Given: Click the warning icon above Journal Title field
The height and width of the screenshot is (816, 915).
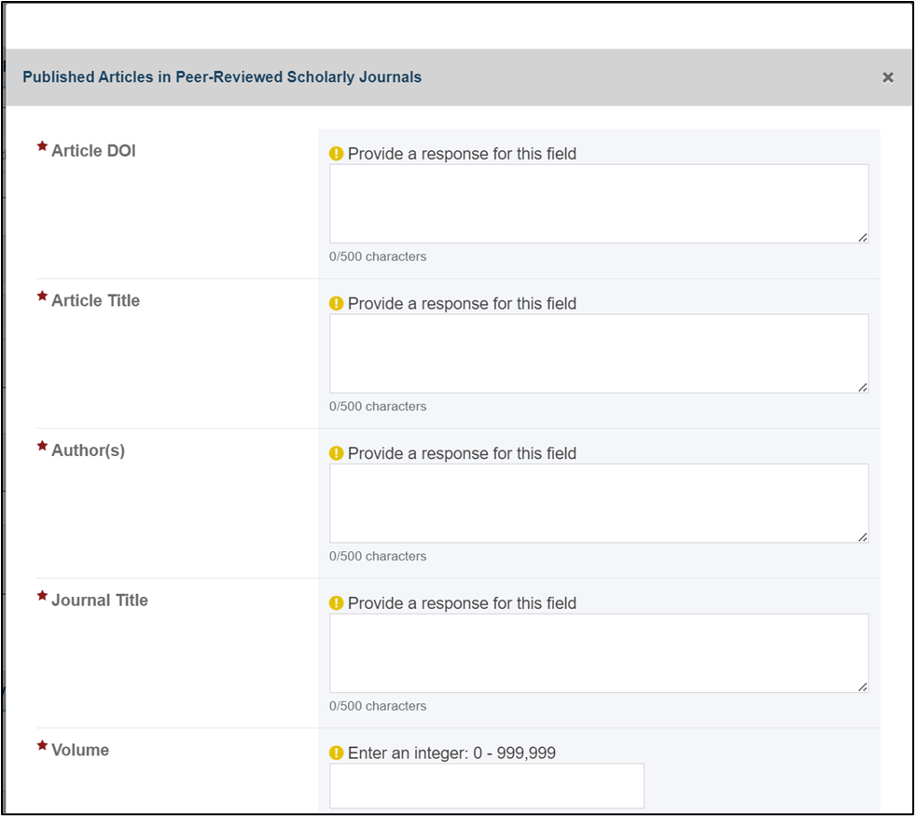Looking at the screenshot, I should pyautogui.click(x=336, y=603).
